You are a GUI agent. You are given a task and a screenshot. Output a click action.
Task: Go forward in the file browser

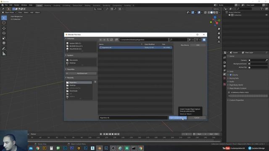(x=104, y=40)
